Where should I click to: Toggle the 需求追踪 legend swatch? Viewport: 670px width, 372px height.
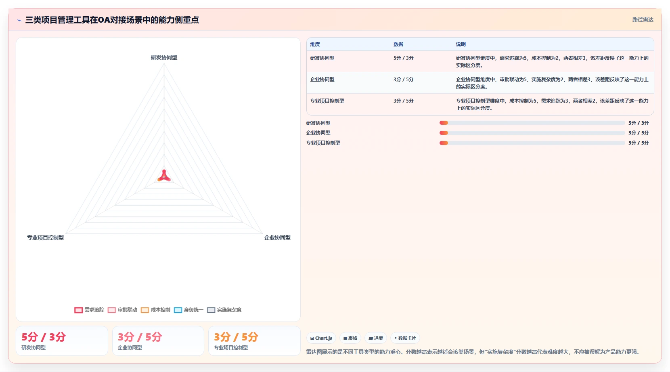[x=79, y=310]
